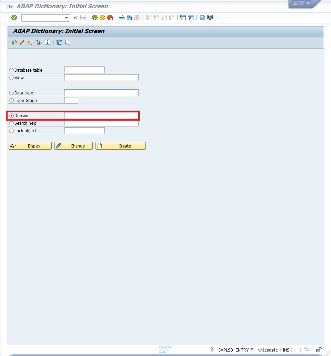This screenshot has height=356, width=331.
Task: Open the window menu icon in title bar
Action: coord(10,7)
